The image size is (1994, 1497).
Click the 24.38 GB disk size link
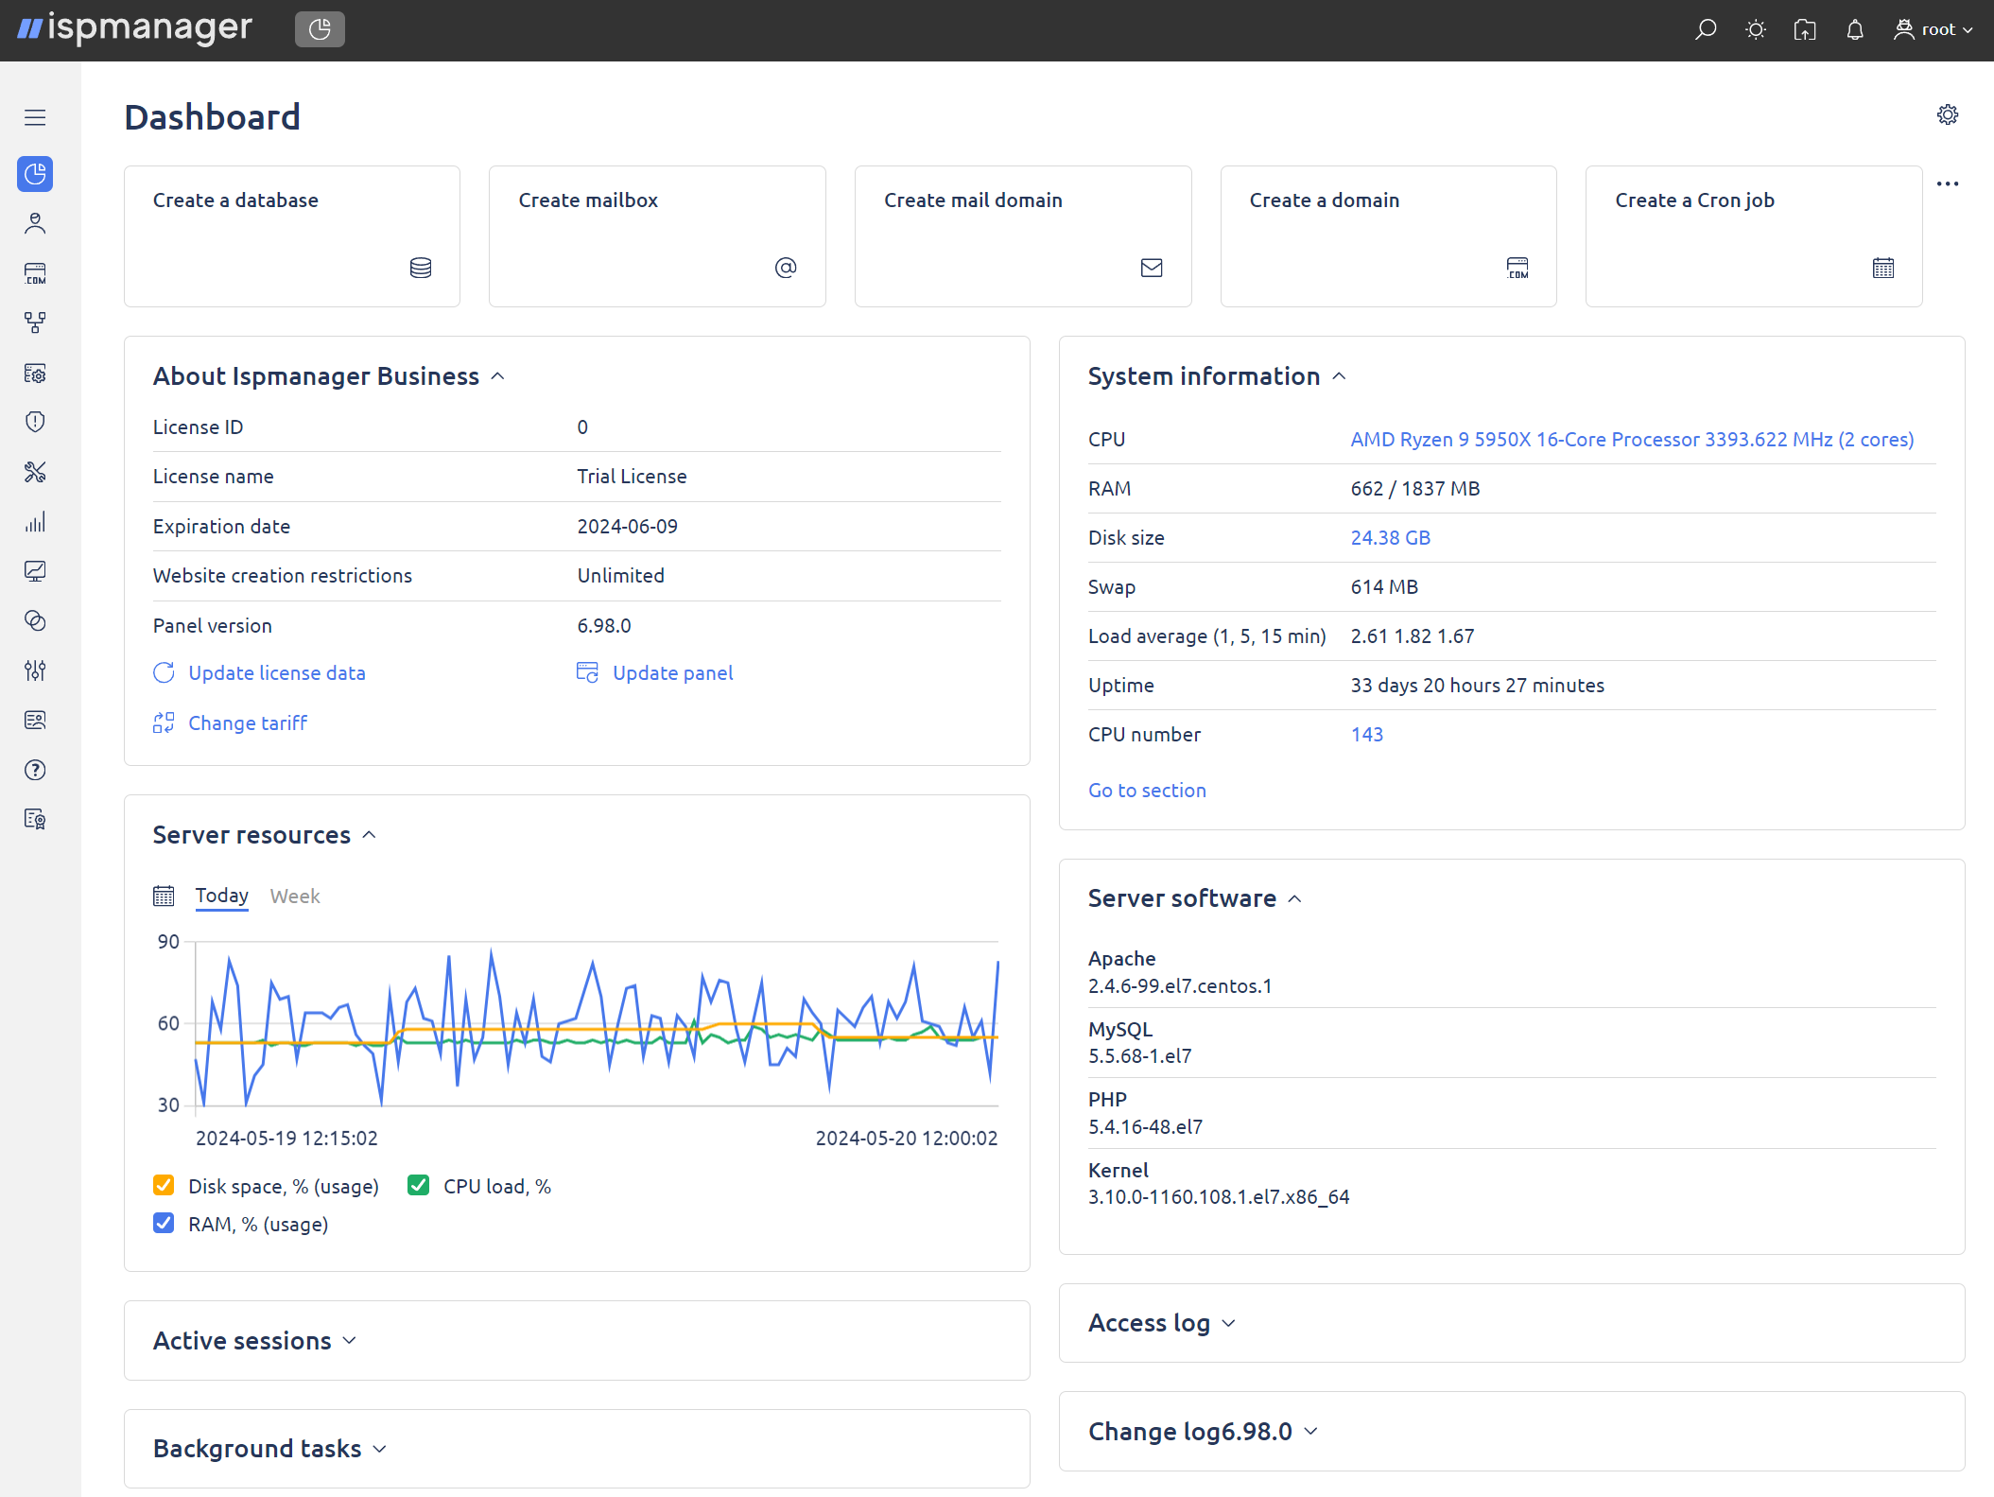click(x=1390, y=538)
